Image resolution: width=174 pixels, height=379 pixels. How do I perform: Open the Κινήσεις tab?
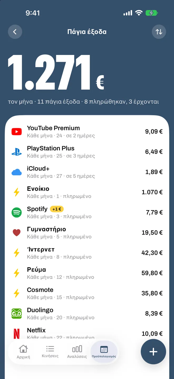pos(50,352)
